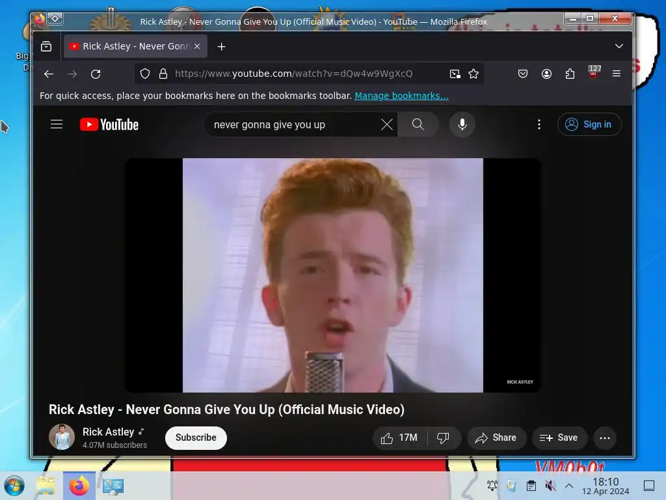The height and width of the screenshot is (500, 666).
Task: Click the YouTube URL in address bar
Action: 293,74
